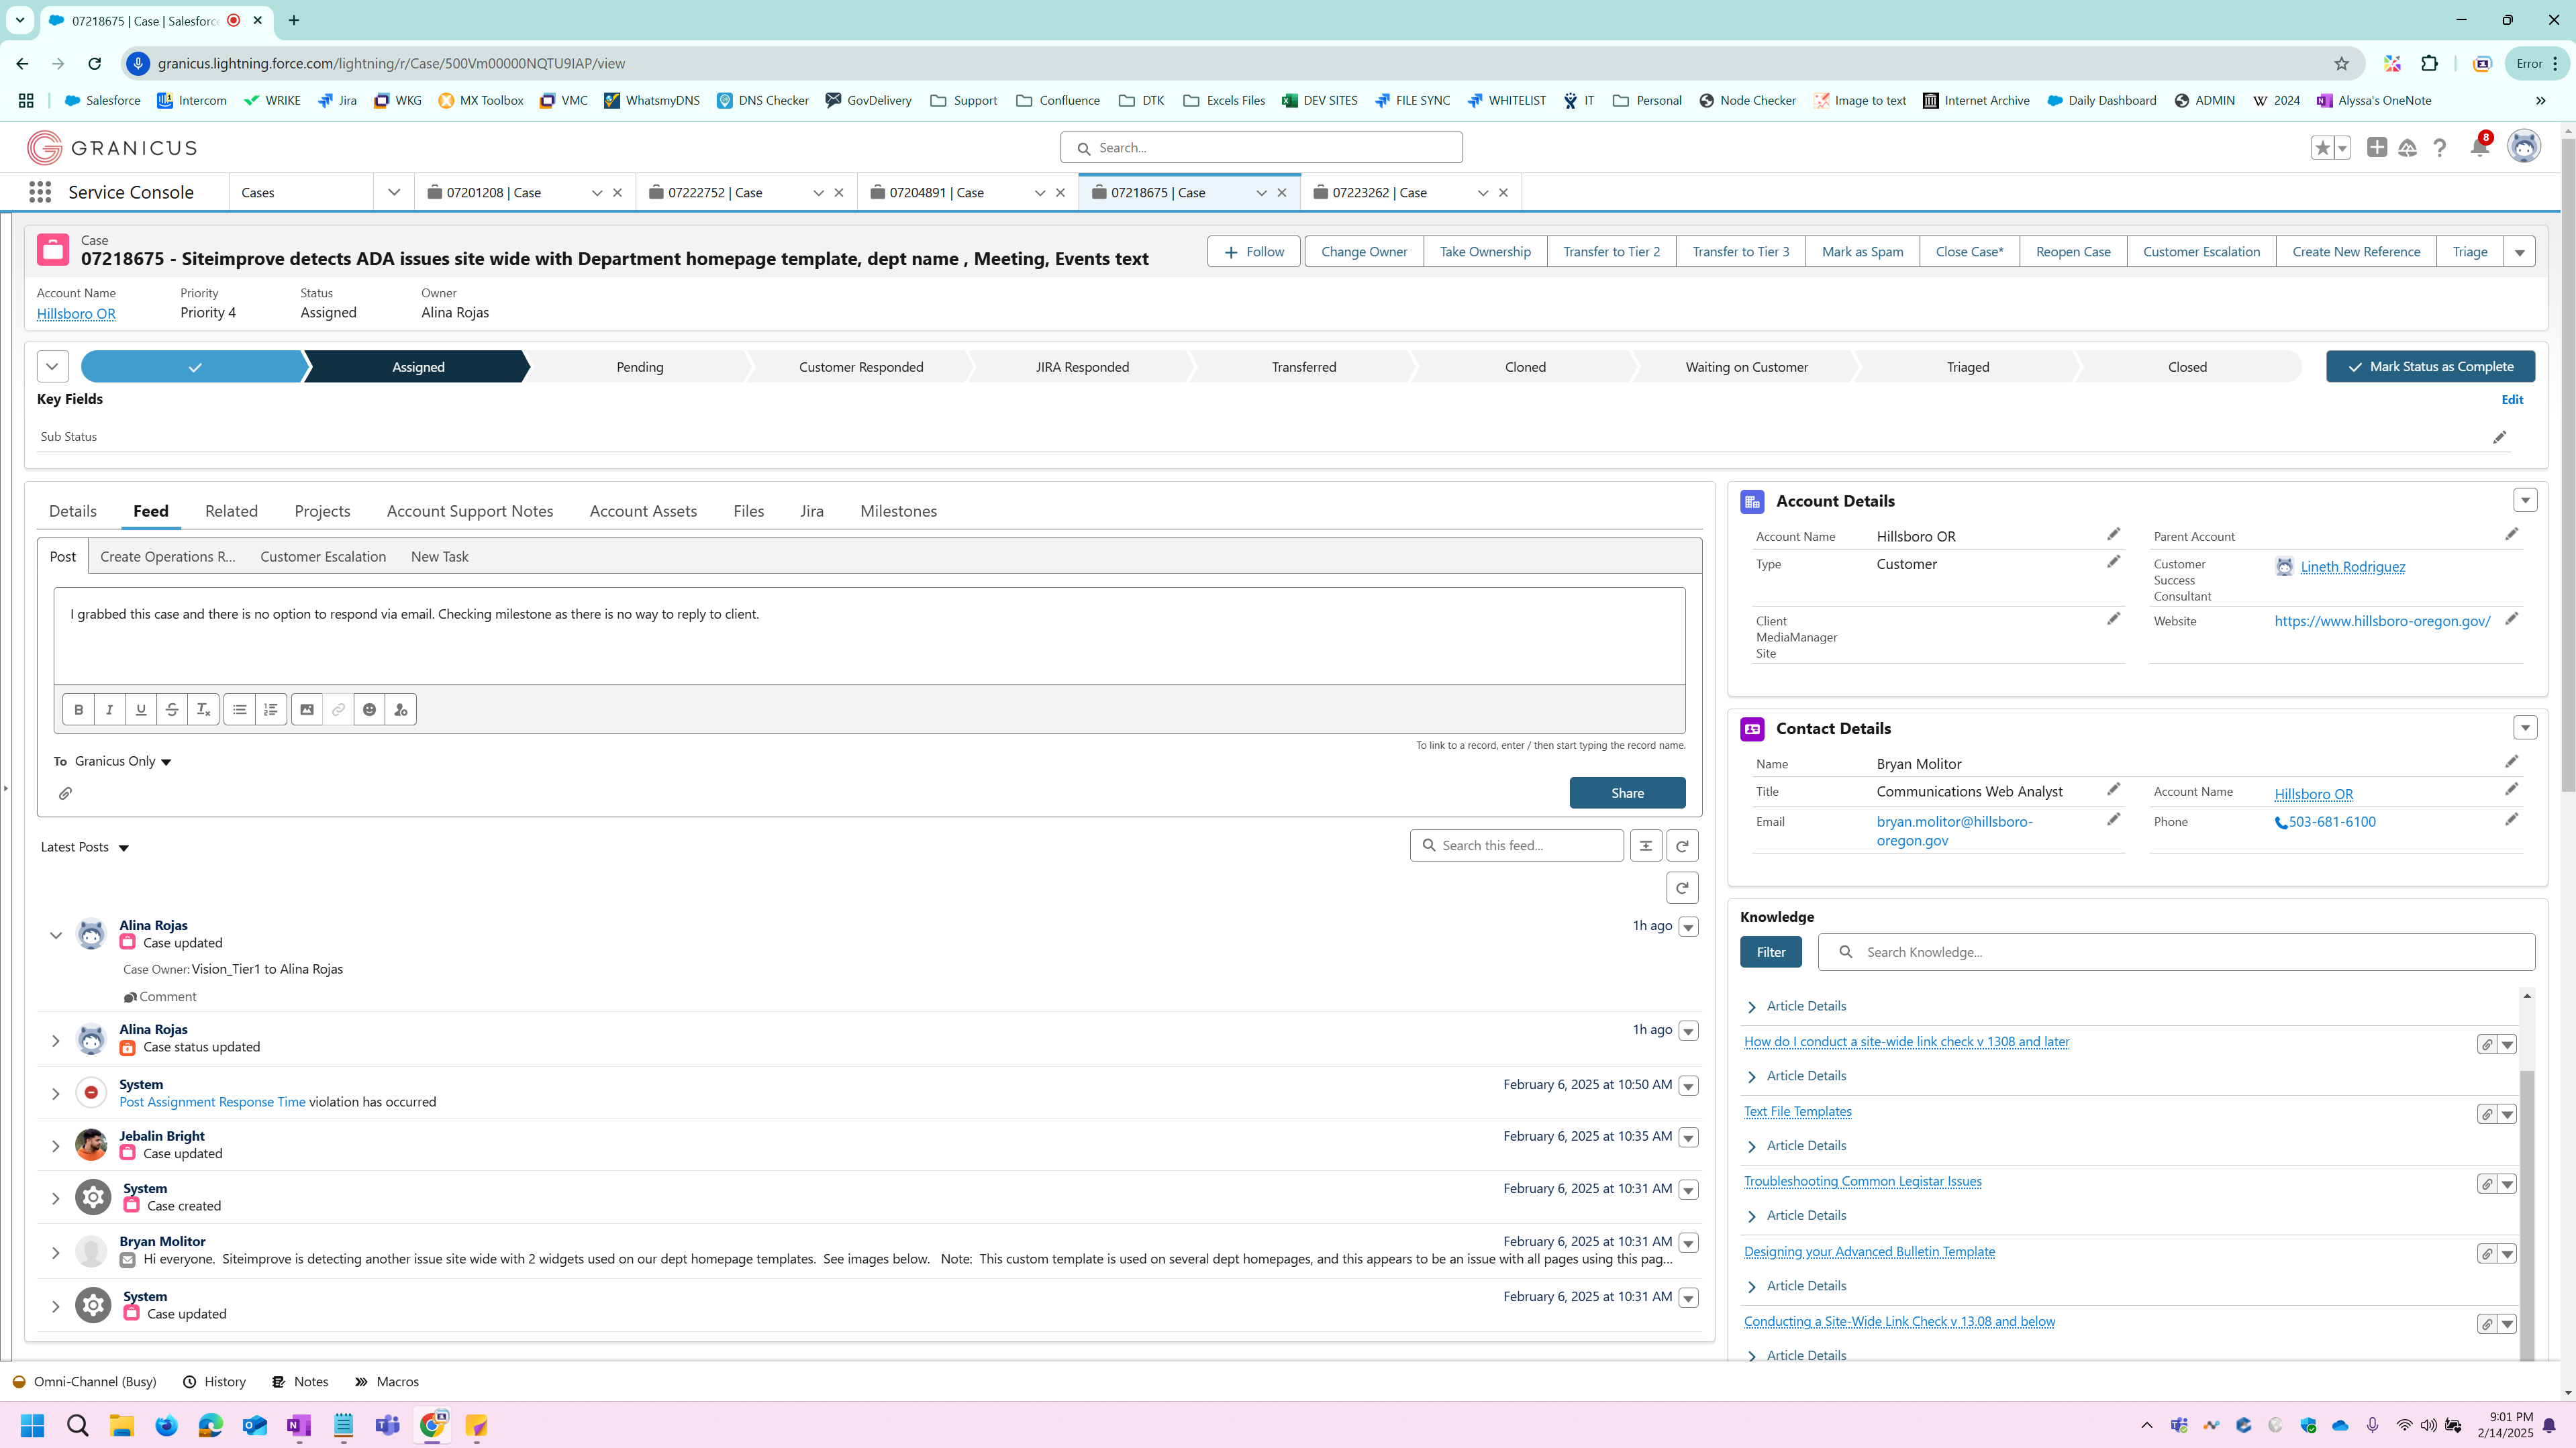Toggle italic text formatting

click(109, 709)
